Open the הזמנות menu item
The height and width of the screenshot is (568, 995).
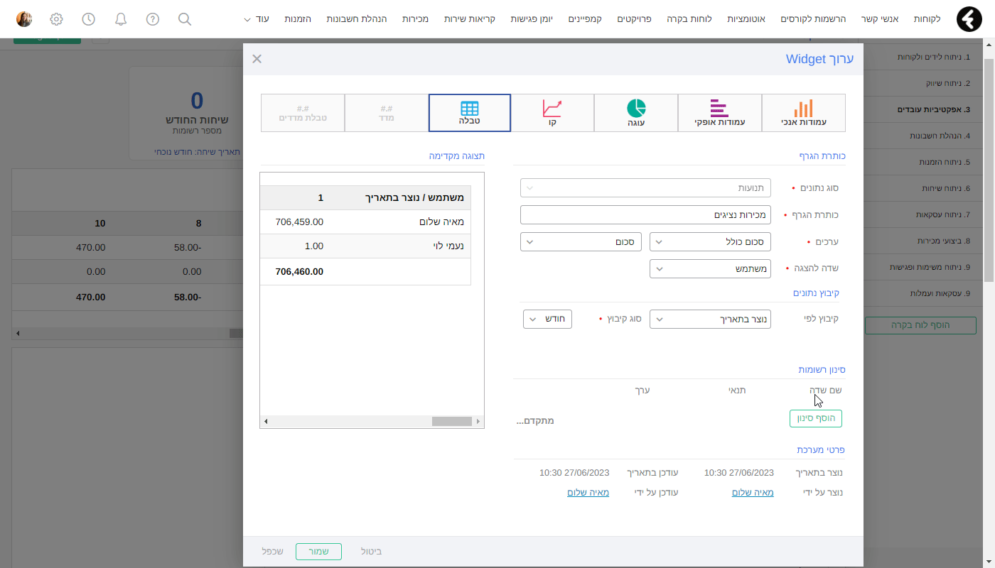click(x=298, y=19)
